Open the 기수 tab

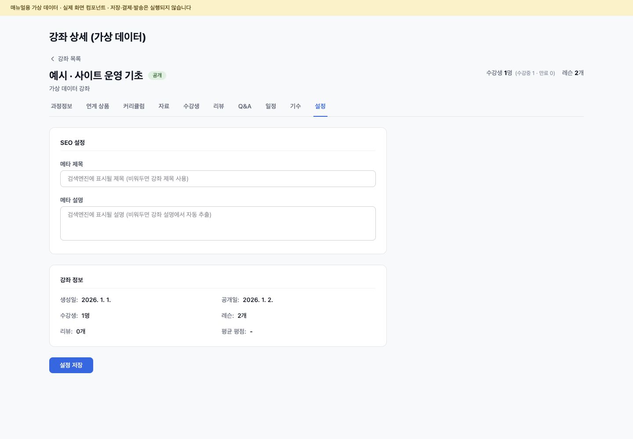295,106
